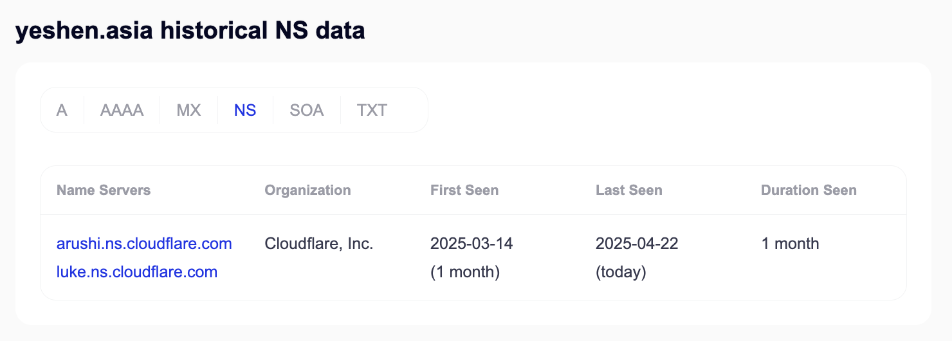Open the arushi.ns.cloudflare.com link
The height and width of the screenshot is (341, 952).
point(144,244)
